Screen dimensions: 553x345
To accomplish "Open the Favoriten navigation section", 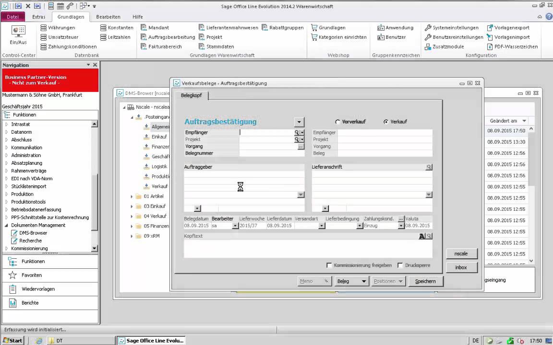I will [50, 276].
